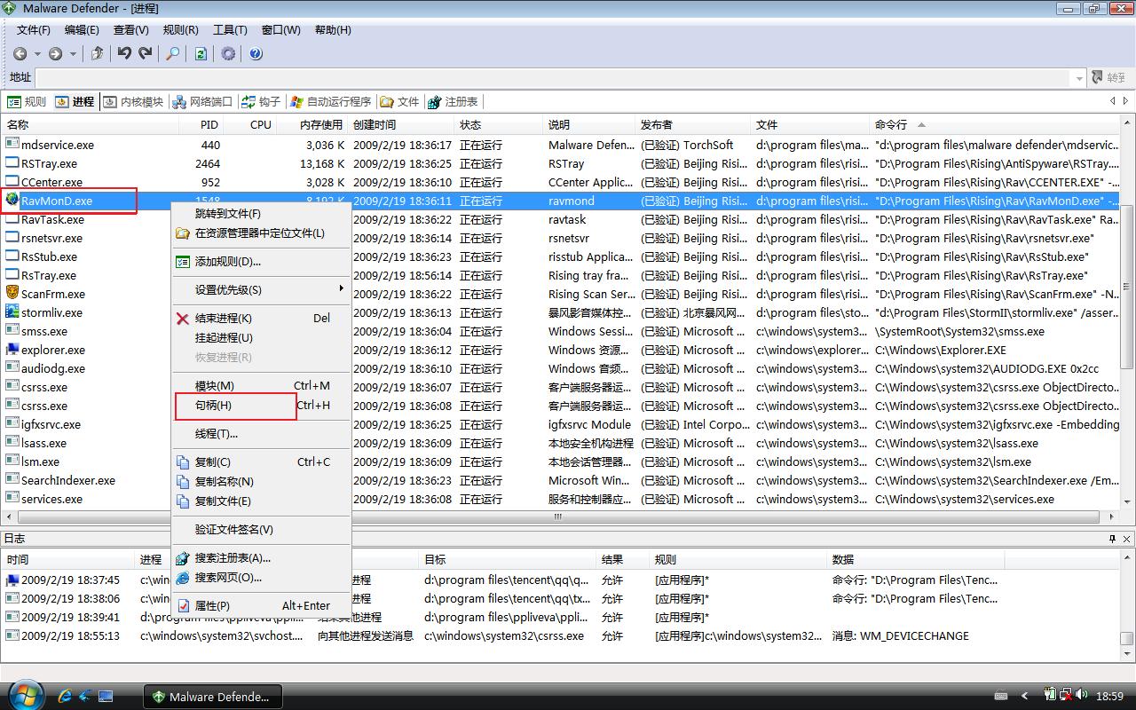Click the search magnifier toolbar icon
The height and width of the screenshot is (710, 1136).
point(173,54)
